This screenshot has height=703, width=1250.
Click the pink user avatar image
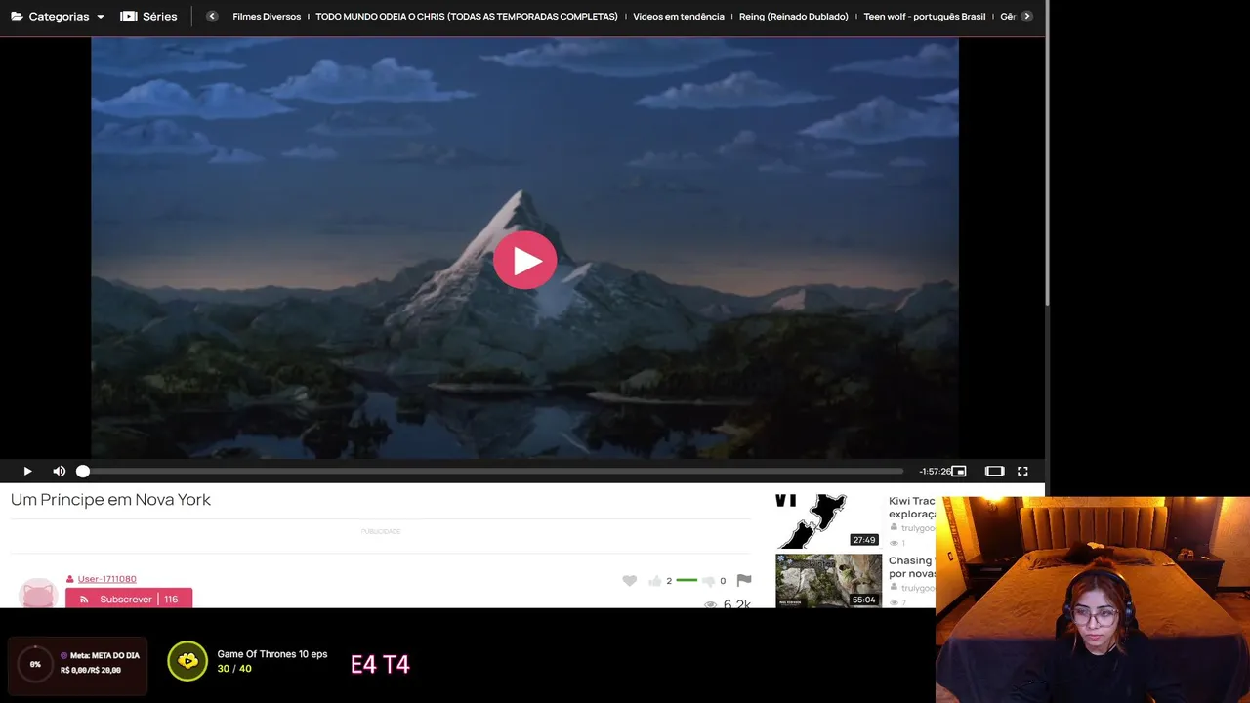(x=38, y=594)
